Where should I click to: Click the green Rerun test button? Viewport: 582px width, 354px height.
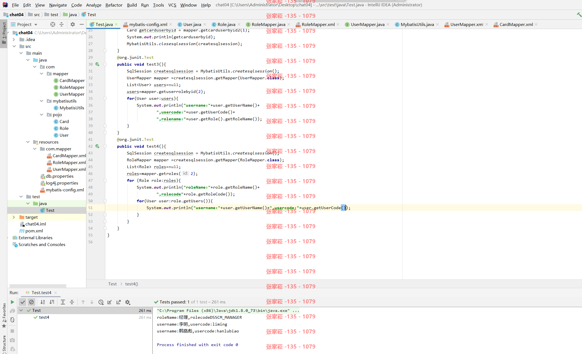tap(12, 302)
